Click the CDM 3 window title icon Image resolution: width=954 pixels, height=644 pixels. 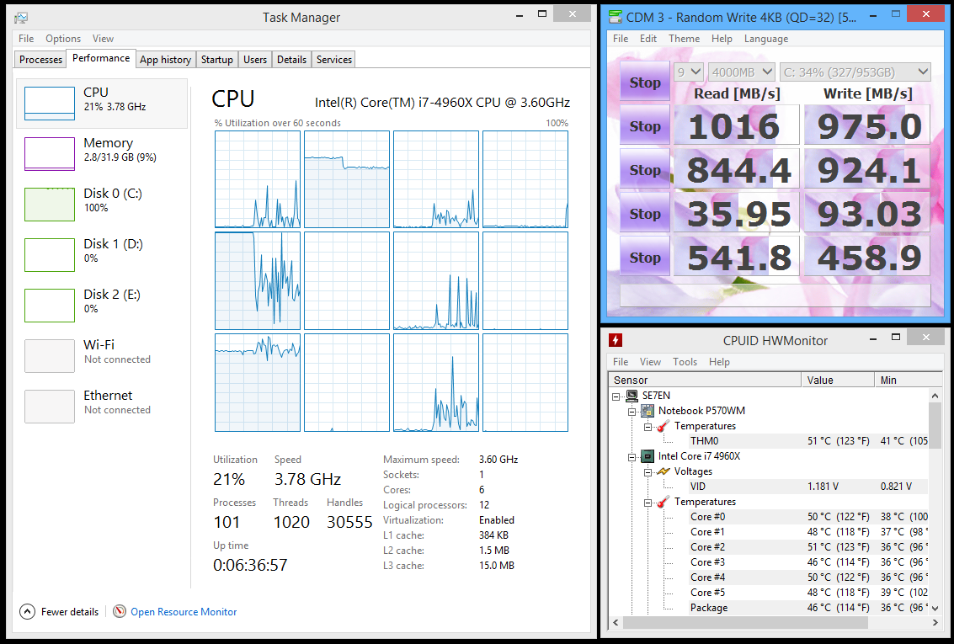[616, 17]
